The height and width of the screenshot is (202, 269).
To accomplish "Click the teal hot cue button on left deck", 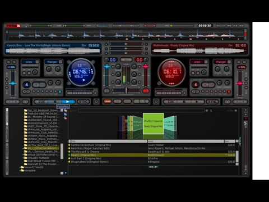I will click(x=60, y=91).
